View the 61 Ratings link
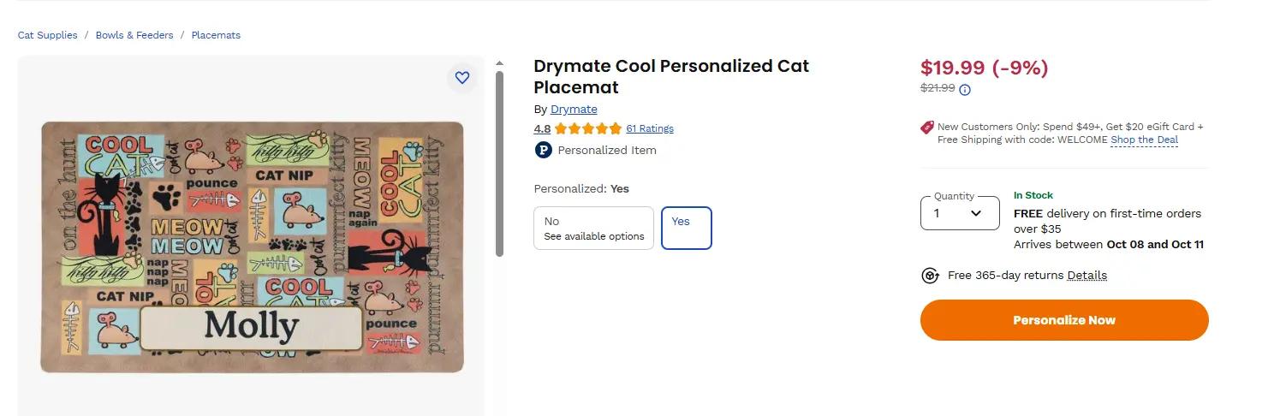The image size is (1280, 416). [x=650, y=129]
